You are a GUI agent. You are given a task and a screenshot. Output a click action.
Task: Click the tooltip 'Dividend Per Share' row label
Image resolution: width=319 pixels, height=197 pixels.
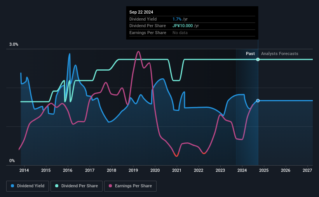(x=148, y=26)
